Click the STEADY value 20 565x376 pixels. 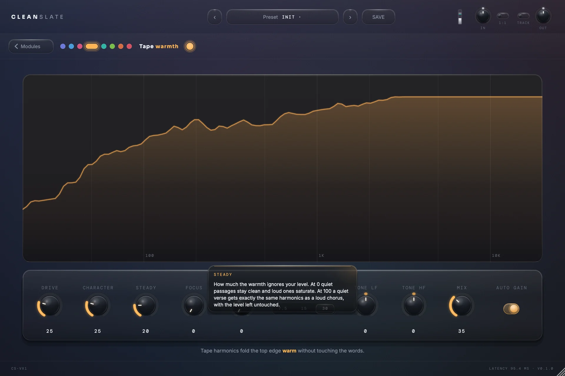coord(146,331)
